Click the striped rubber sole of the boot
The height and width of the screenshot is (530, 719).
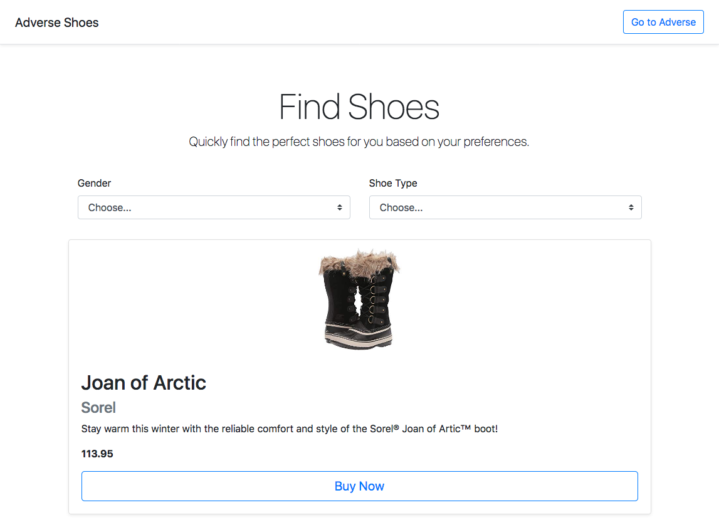coord(359,337)
